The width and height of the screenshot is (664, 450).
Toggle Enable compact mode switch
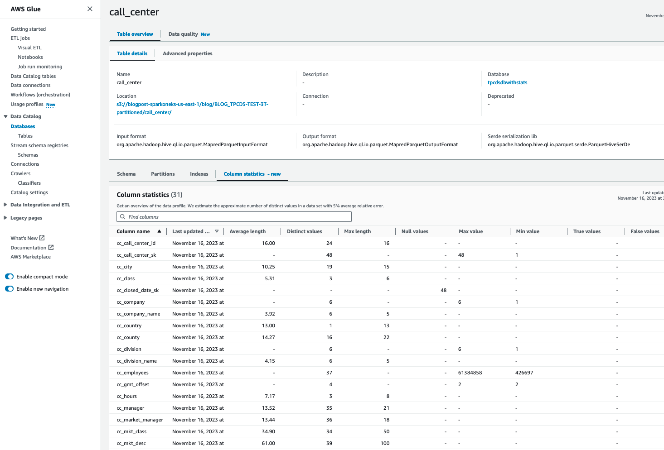tap(10, 277)
